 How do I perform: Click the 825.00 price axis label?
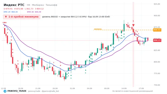click(x=157, y=50)
